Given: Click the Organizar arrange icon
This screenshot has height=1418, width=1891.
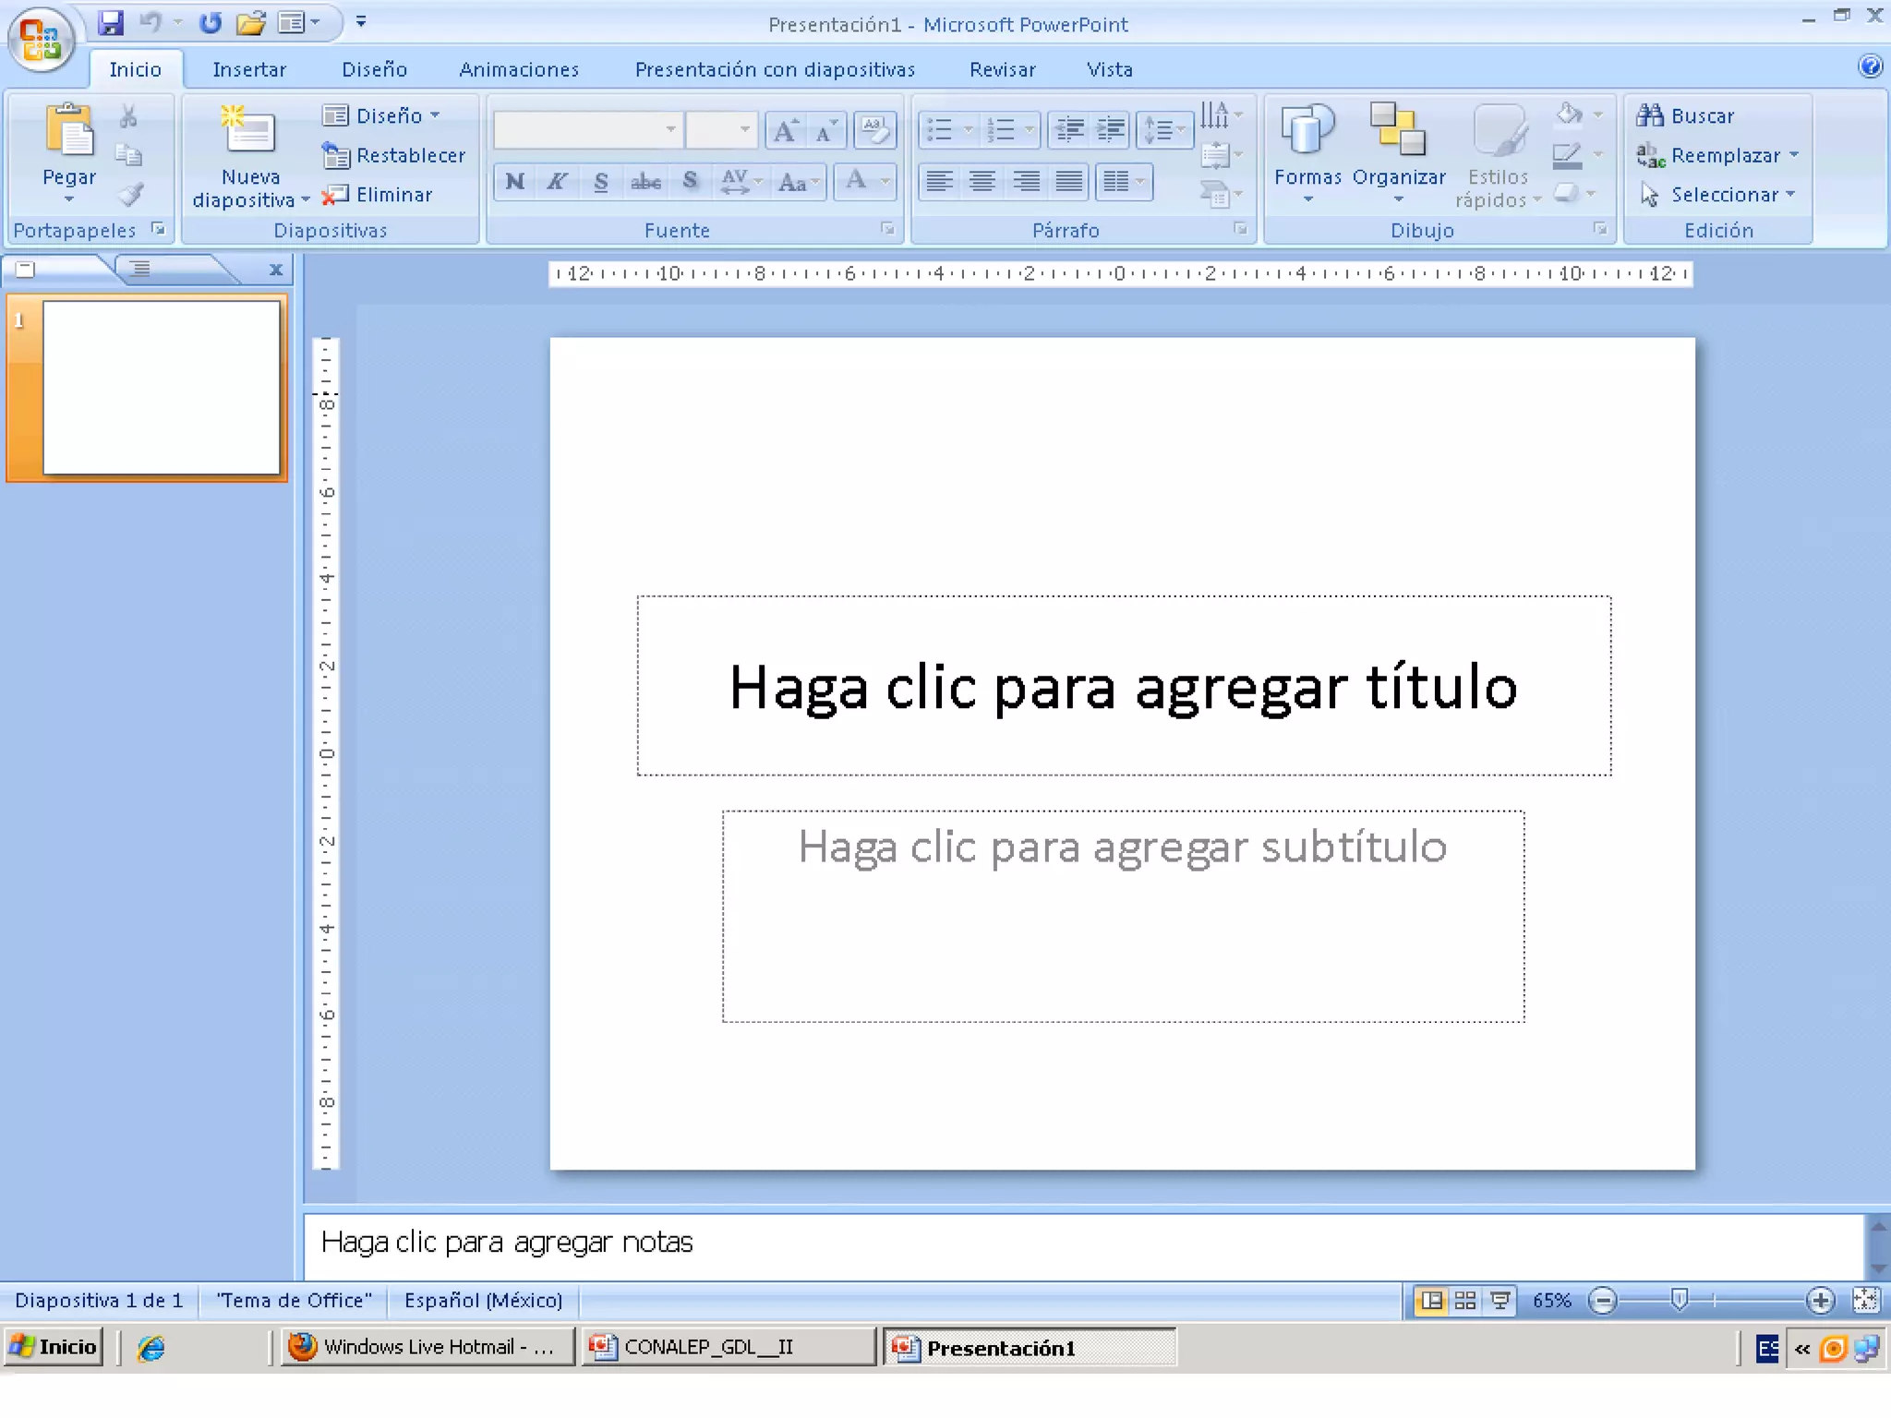Looking at the screenshot, I should pos(1398,130).
